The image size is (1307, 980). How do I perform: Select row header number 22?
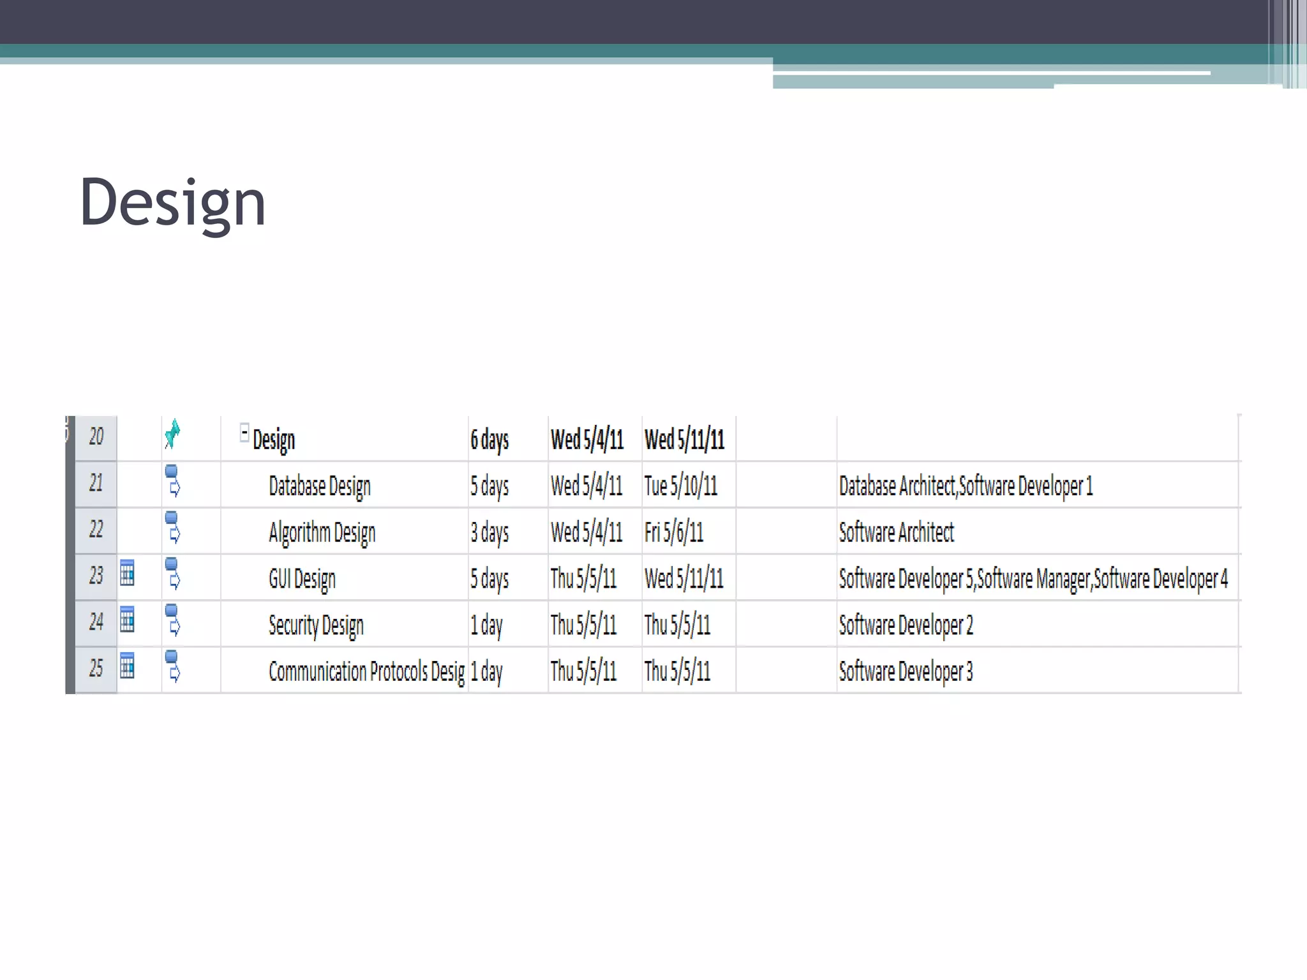coord(96,530)
